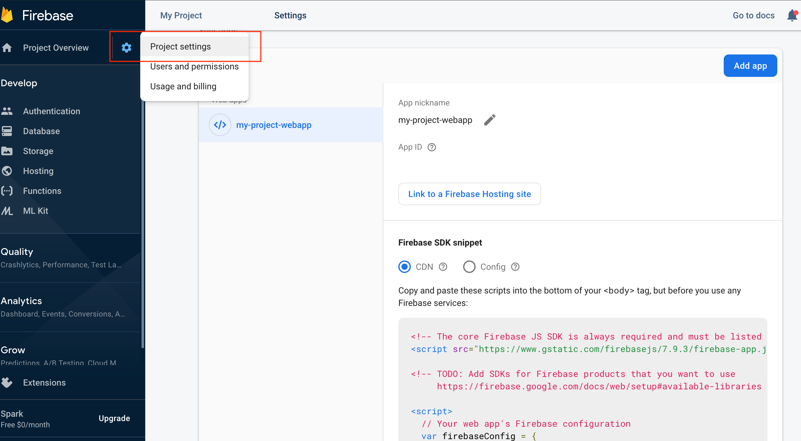
Task: Select the CDN radio button
Action: click(x=405, y=267)
